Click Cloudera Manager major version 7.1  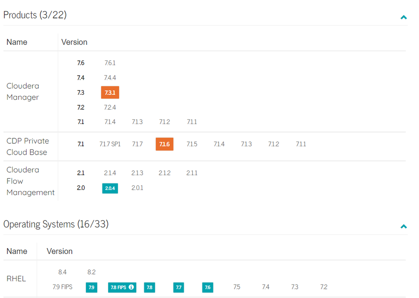81,122
